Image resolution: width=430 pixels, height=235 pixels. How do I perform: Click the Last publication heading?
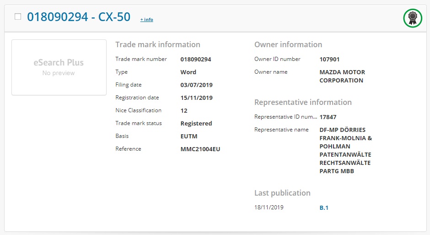pyautogui.click(x=282, y=193)
